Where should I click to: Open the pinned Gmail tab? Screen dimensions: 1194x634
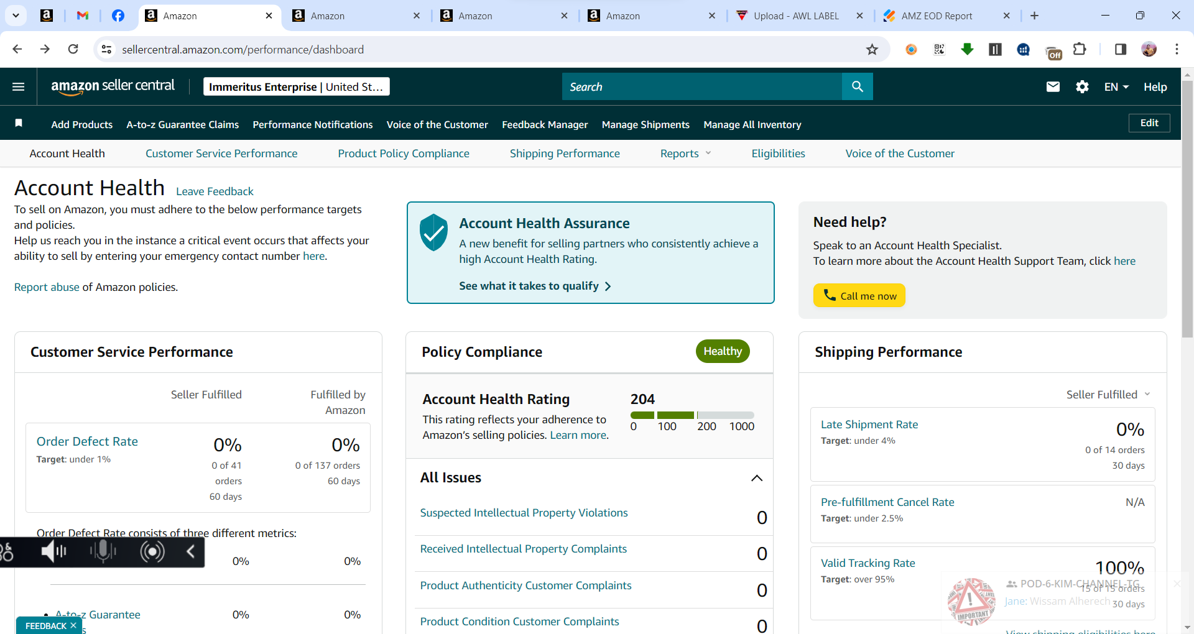pyautogui.click(x=83, y=16)
